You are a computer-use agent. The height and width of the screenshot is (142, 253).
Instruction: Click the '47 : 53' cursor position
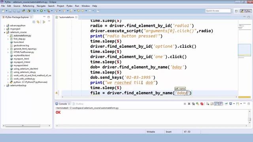point(187,132)
